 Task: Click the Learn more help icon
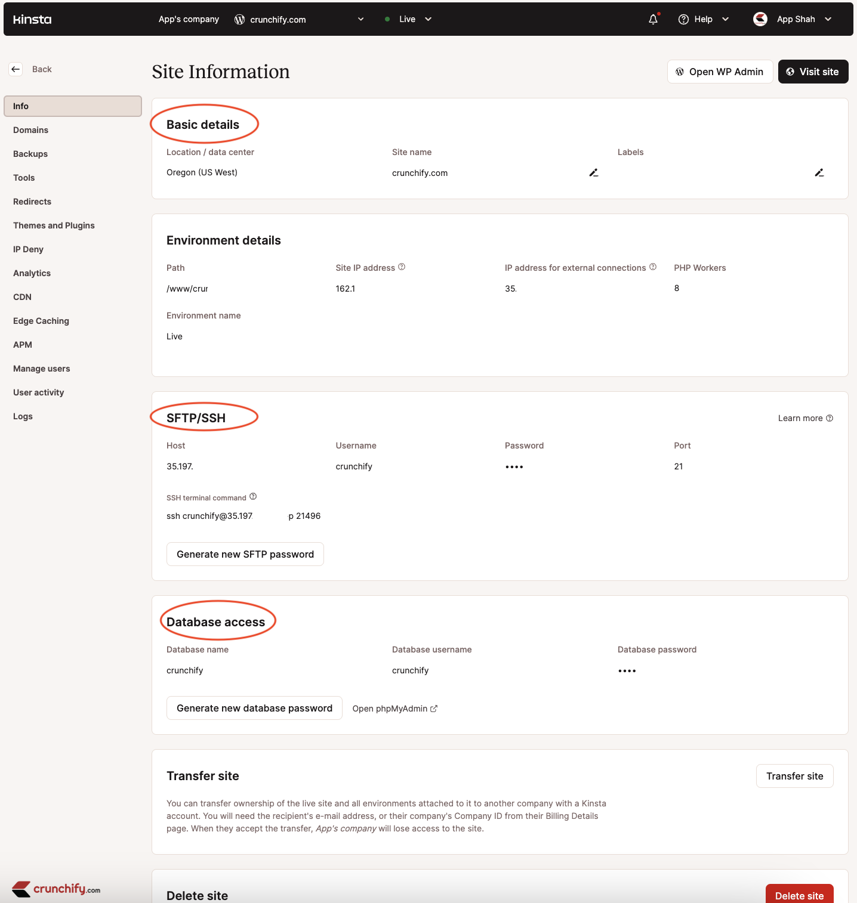[x=830, y=418]
